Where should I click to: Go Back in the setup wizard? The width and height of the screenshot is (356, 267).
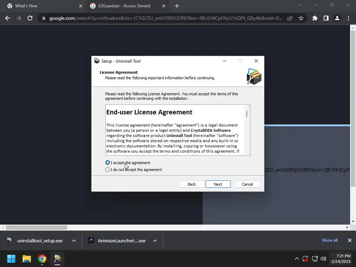coord(192,184)
